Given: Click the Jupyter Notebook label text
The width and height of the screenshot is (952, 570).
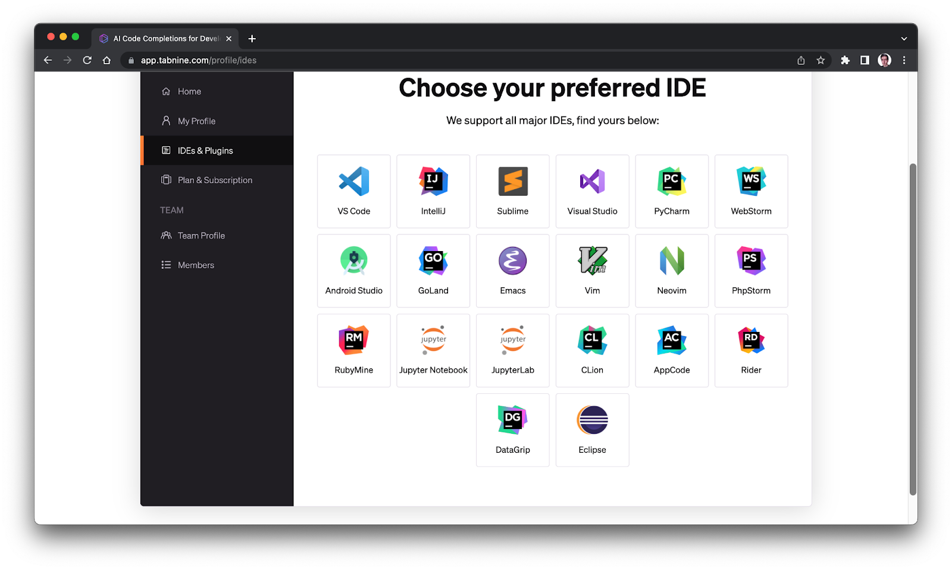Looking at the screenshot, I should pyautogui.click(x=433, y=370).
